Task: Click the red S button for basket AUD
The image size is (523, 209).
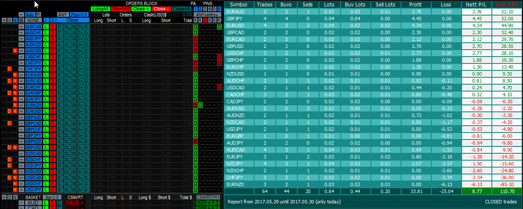Action: pos(53,203)
